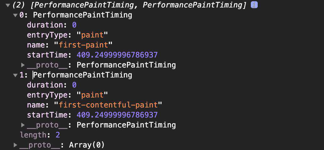Expand __proto__ under entry 1
Image resolution: width=324 pixels, height=150 pixels.
point(23,125)
